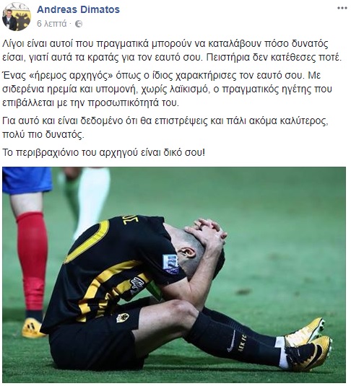This screenshot has width=351, height=386.
Task: Click the paragraph starting "Λίγοι είναι αυτοί"
Action: 173,51
